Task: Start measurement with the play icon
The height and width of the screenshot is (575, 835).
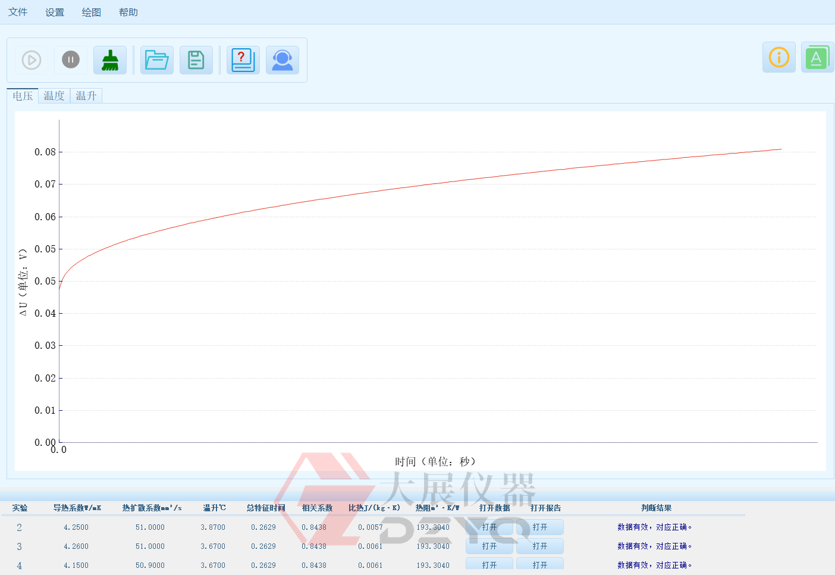Action: [32, 60]
